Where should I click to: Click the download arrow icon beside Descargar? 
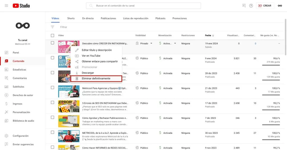click(x=77, y=73)
